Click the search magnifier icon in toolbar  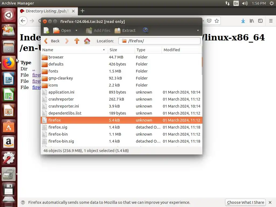146,30
